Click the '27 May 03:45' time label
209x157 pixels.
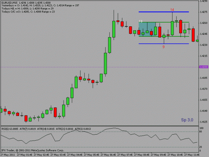(x=58, y=155)
